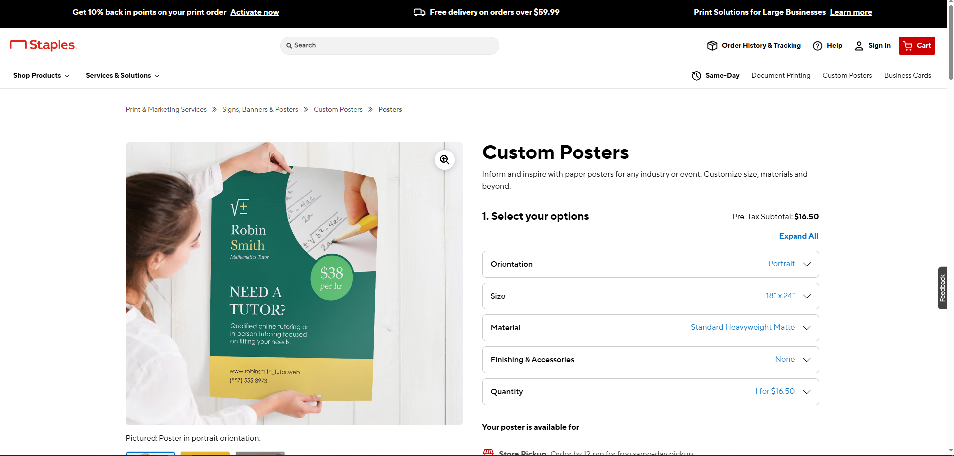954x456 pixels.
Task: Open the Cart
Action: tap(917, 46)
